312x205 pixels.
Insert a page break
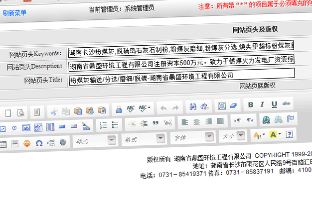point(51,142)
